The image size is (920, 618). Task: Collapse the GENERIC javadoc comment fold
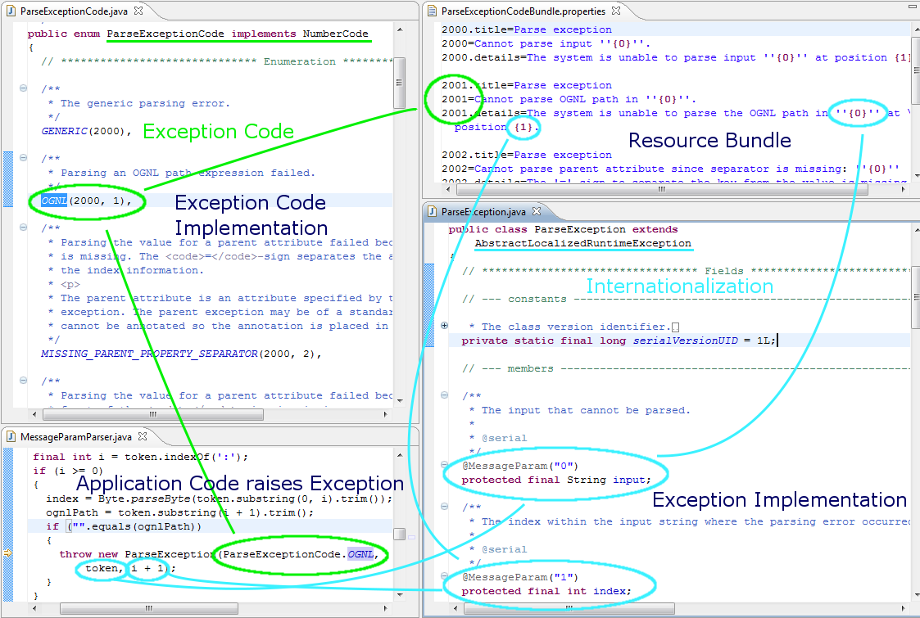(x=23, y=90)
